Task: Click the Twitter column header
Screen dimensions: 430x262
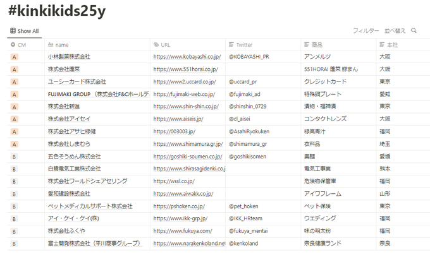Action: (x=240, y=45)
